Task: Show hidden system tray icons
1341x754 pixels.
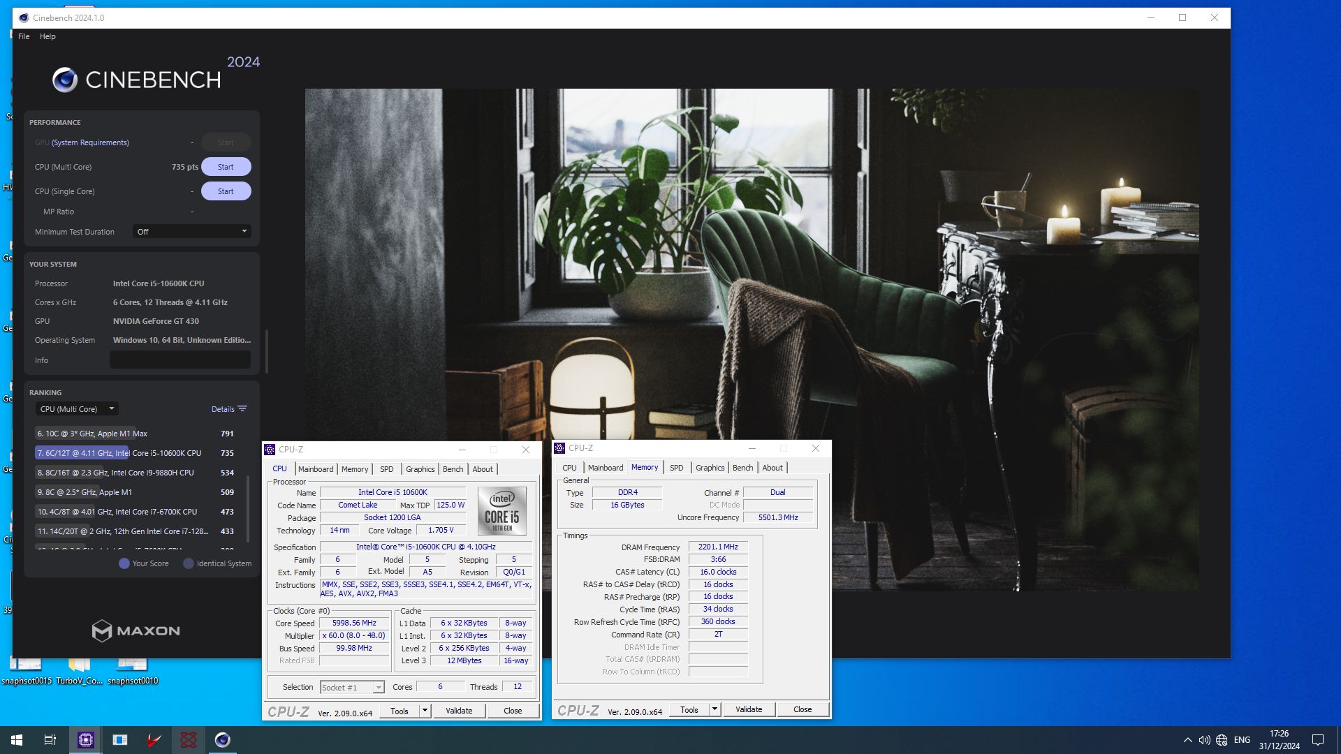Action: [x=1187, y=740]
